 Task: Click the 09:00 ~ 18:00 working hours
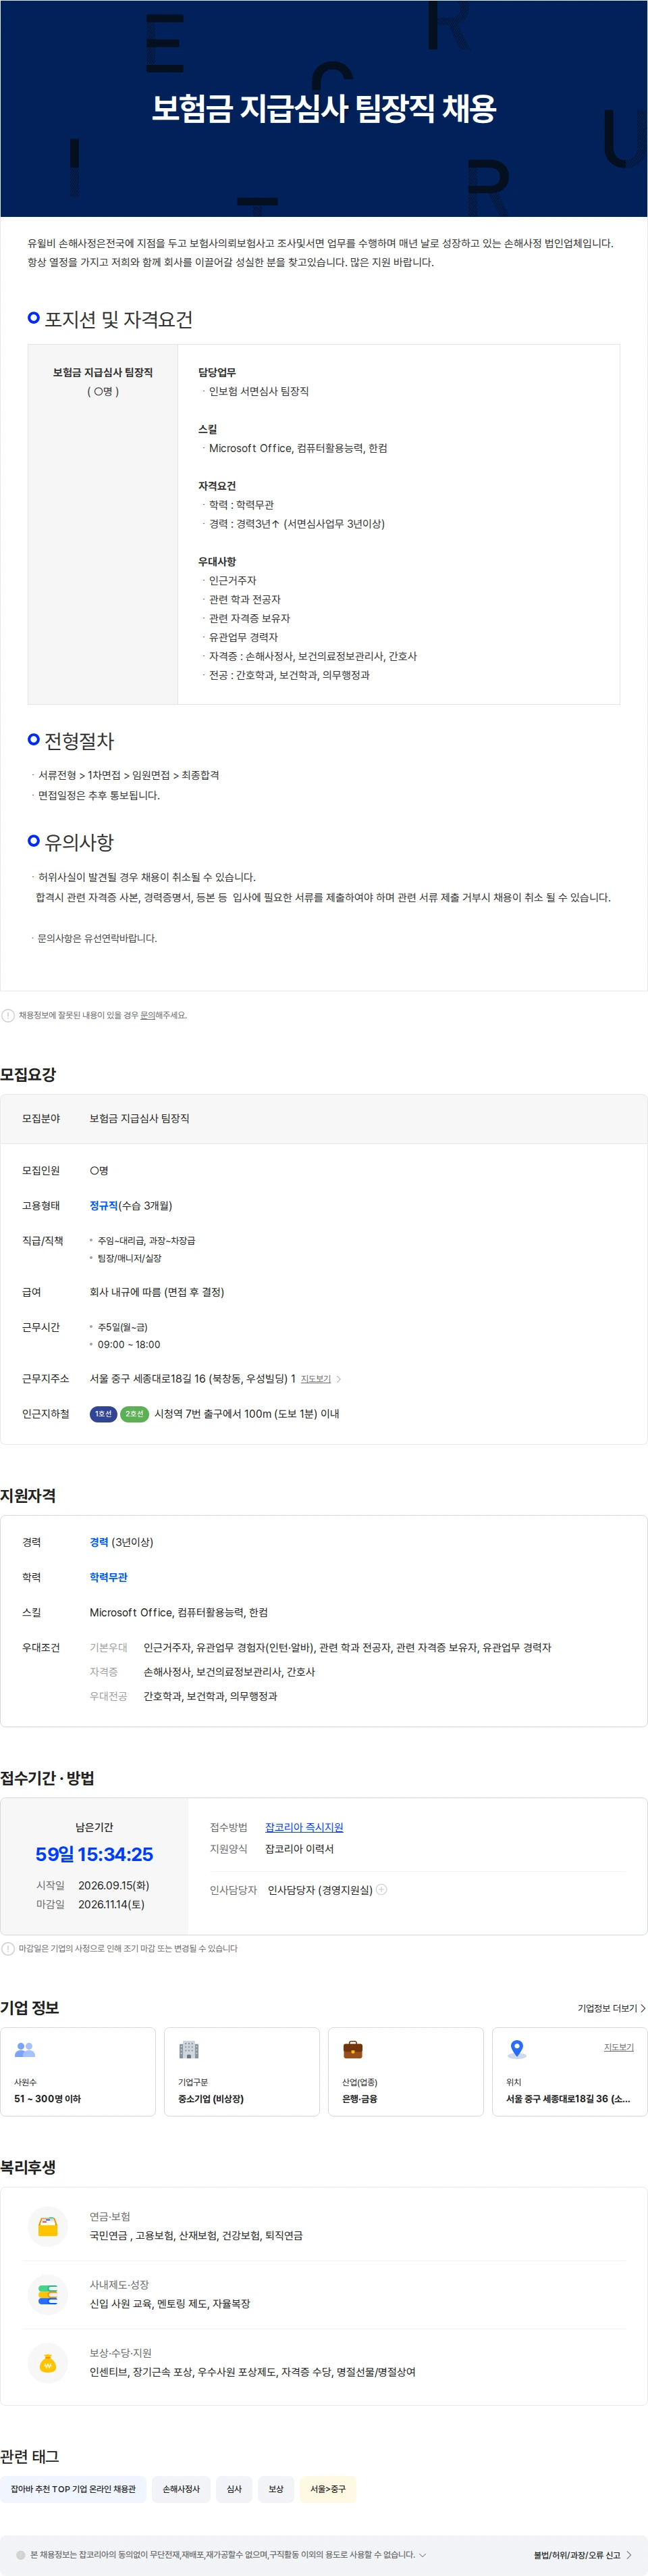(129, 1344)
